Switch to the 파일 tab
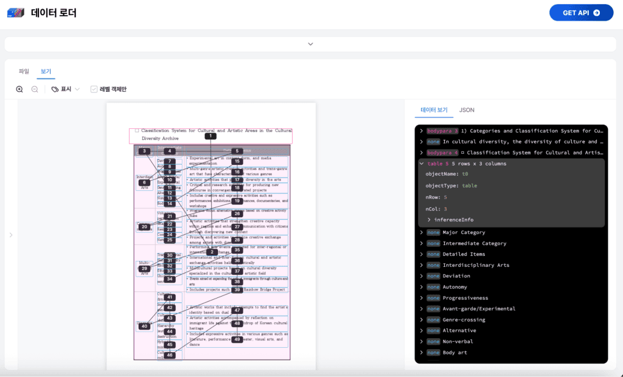Viewport: 623px width, 377px height. [24, 71]
